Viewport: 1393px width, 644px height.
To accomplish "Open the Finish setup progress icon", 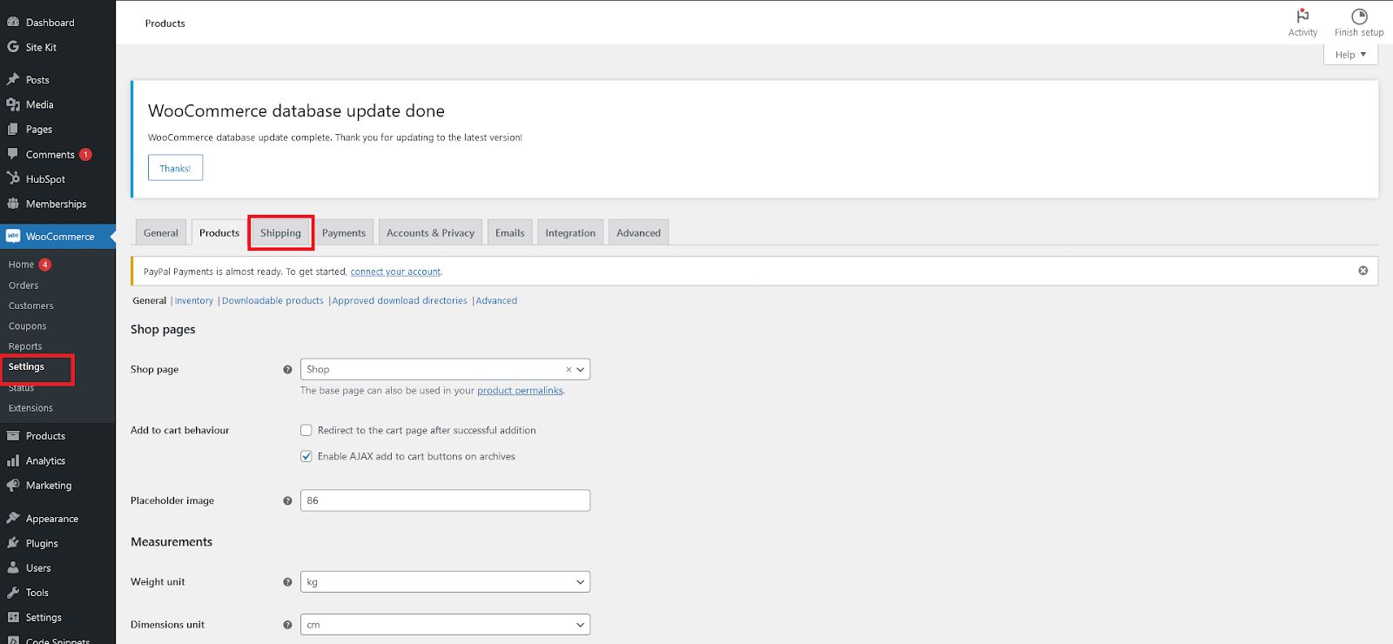I will tap(1359, 16).
